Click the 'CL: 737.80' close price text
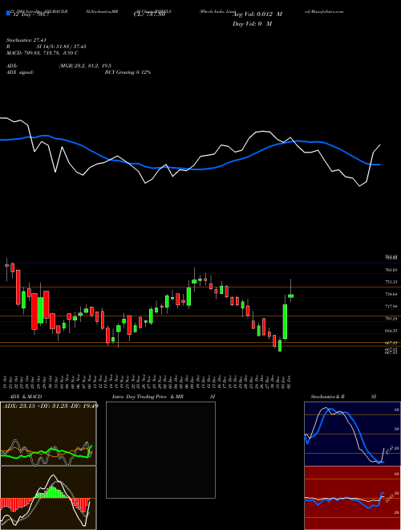This screenshot has width=401, height=530. coord(148,14)
